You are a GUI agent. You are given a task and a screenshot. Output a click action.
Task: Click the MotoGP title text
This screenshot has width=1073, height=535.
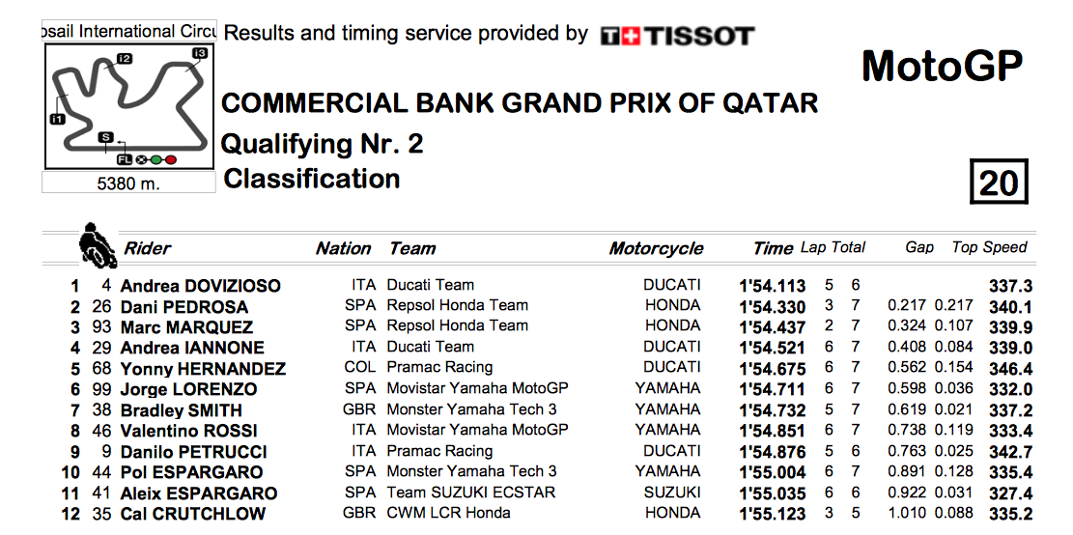click(x=943, y=66)
